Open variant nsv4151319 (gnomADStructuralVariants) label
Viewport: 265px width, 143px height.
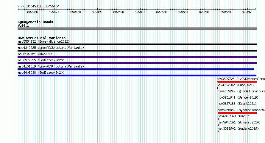(x=51, y=66)
